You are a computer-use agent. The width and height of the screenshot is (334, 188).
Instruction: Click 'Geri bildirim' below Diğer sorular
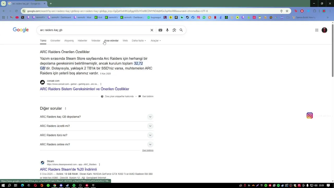(x=148, y=150)
